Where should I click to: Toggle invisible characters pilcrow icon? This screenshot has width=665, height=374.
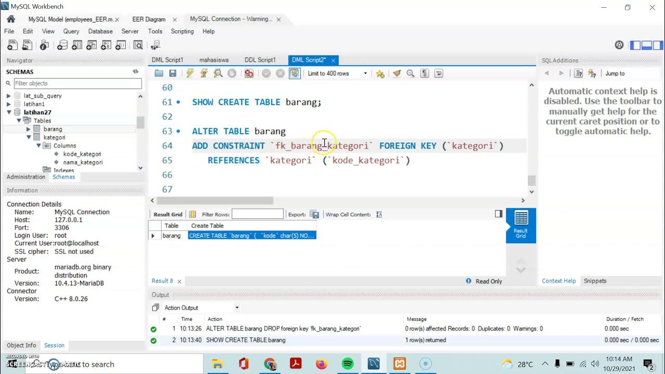(x=424, y=73)
